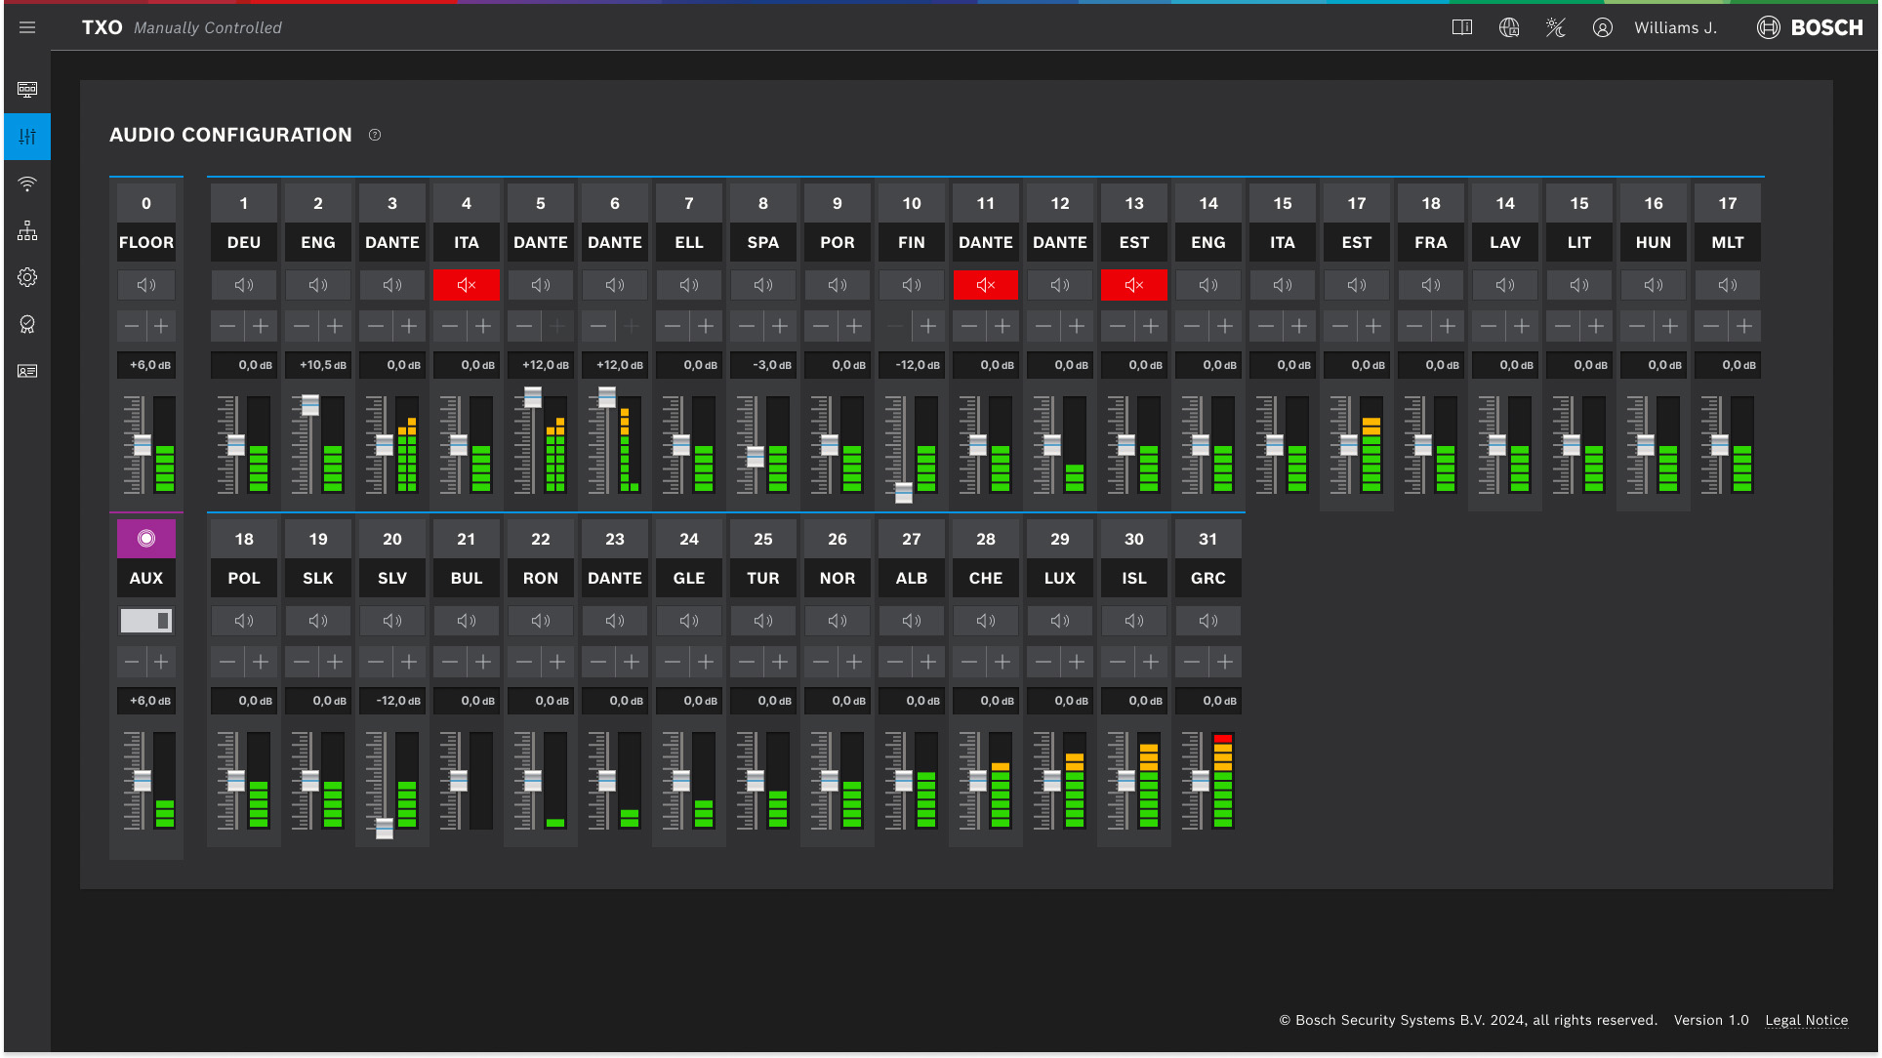
Task: Open the licenses page via certificate icon
Action: click(27, 324)
